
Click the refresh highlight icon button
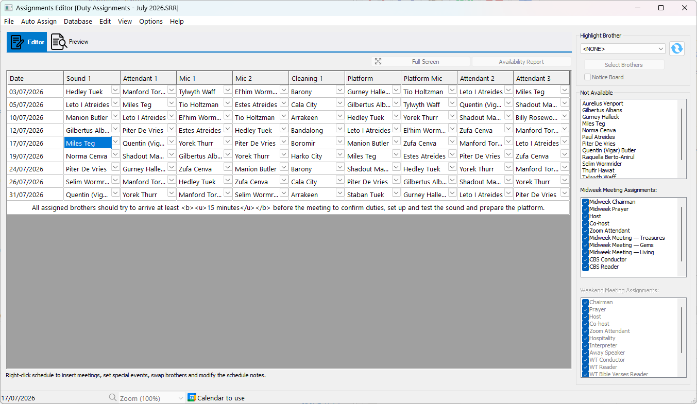tap(677, 49)
